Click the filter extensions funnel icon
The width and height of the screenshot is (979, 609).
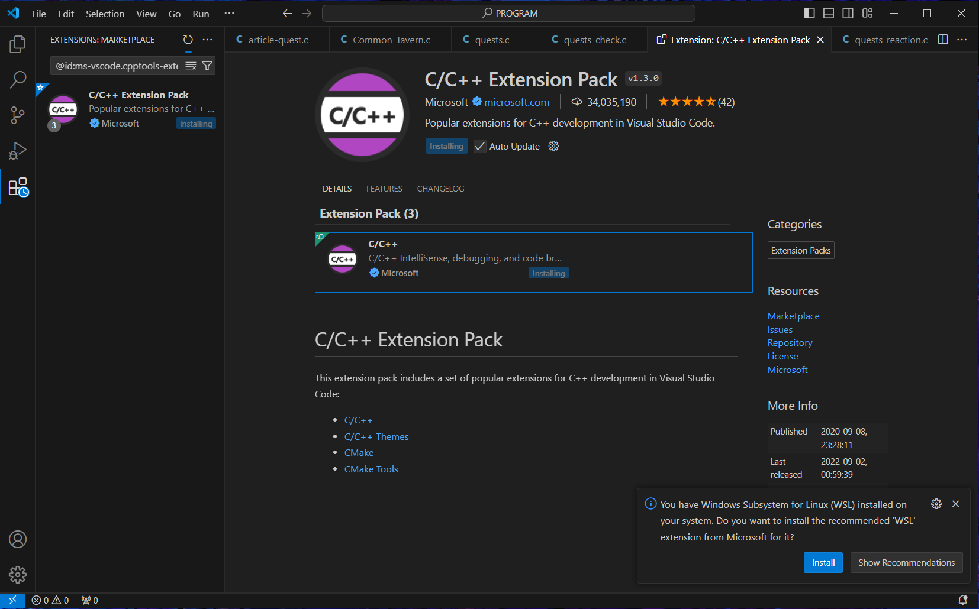click(x=207, y=66)
